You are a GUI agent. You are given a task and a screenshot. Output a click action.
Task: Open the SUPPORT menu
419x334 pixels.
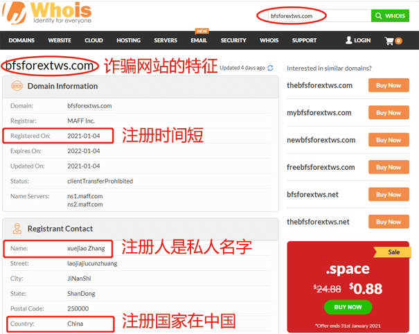tap(304, 40)
